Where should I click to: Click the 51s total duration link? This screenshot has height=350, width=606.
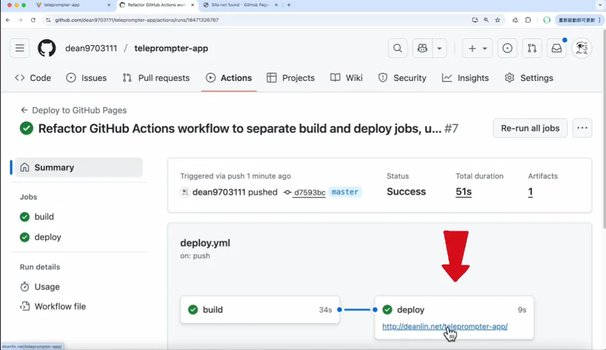(x=463, y=192)
